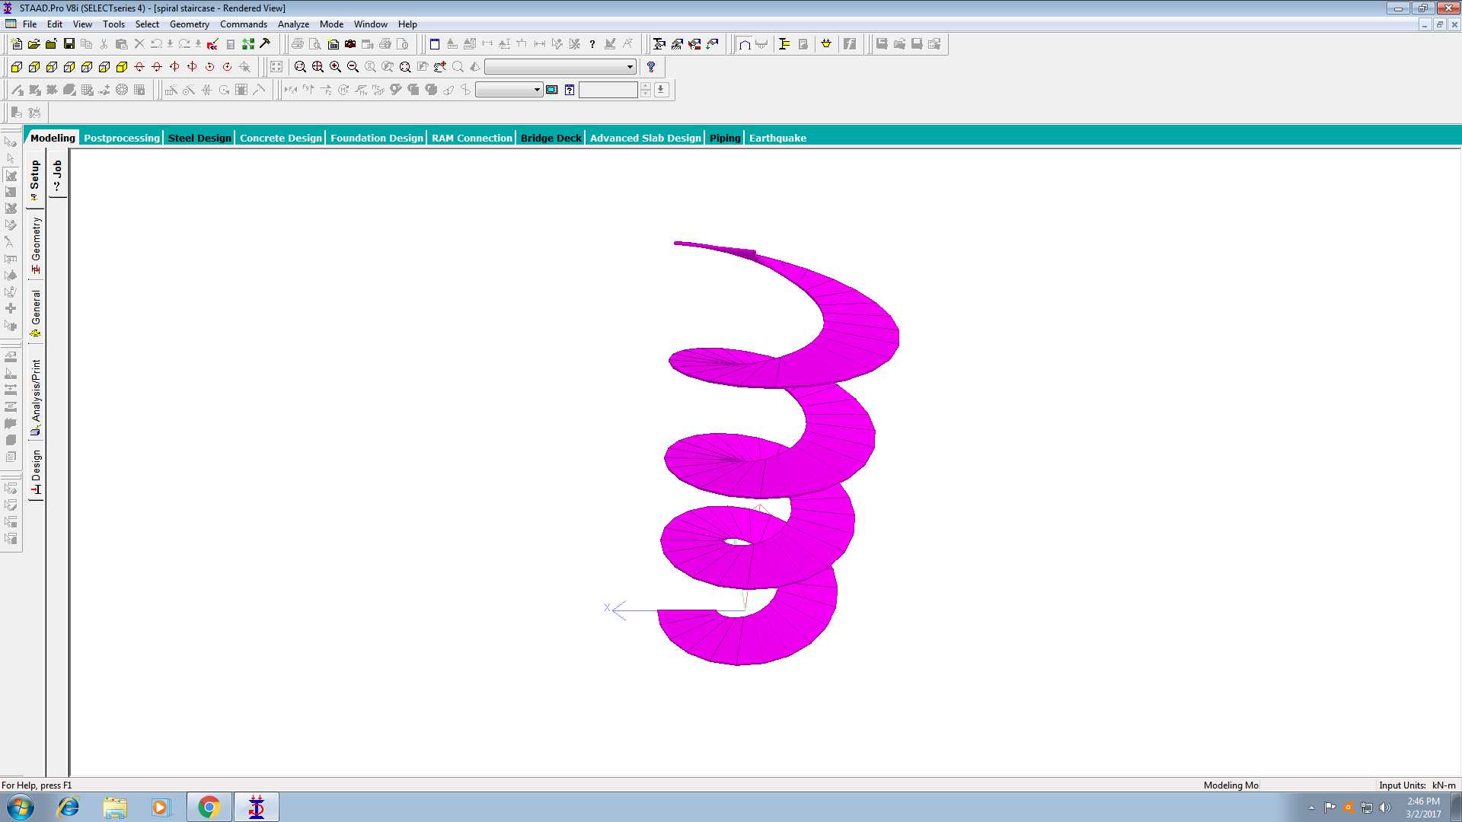Viewport: 1462px width, 822px height.
Task: Click the New Structure icon
Action: (16, 44)
